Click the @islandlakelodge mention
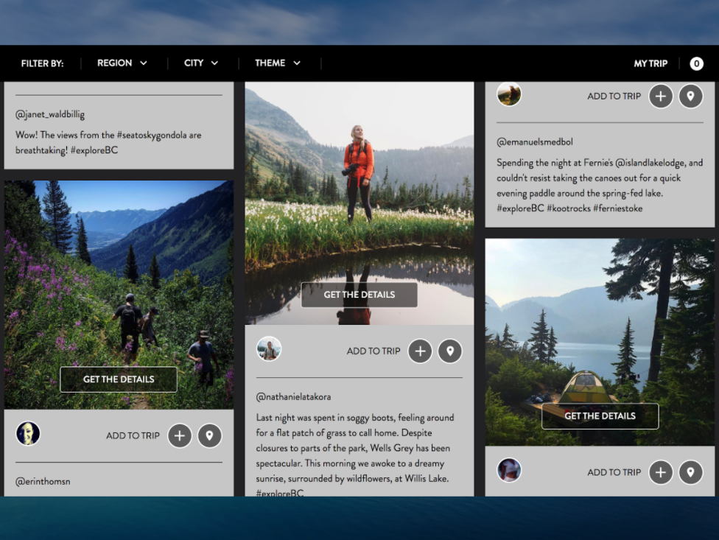This screenshot has width=719, height=540. coord(650,163)
